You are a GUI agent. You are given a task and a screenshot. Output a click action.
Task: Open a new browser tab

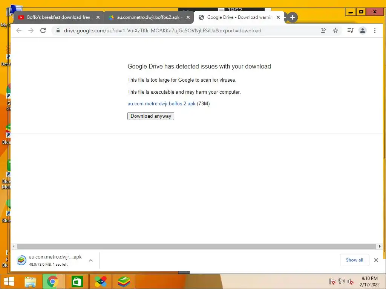[293, 17]
